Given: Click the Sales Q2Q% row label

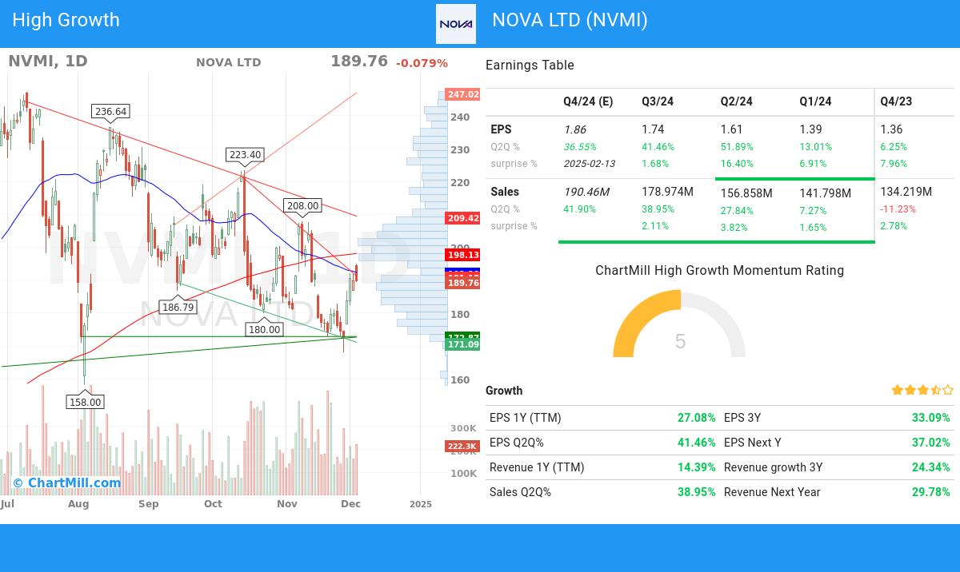Looking at the screenshot, I should pyautogui.click(x=521, y=492).
